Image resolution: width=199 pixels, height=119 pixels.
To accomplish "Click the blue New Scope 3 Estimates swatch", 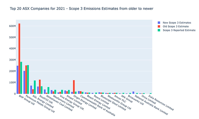I will coord(159,23).
